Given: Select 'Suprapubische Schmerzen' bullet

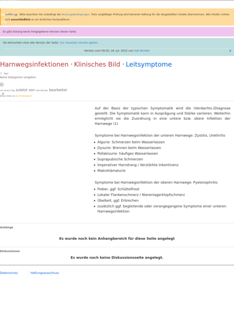Looking at the screenshot, I should coord(120,159).
